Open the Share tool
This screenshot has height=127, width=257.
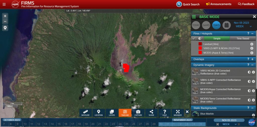click(151, 113)
